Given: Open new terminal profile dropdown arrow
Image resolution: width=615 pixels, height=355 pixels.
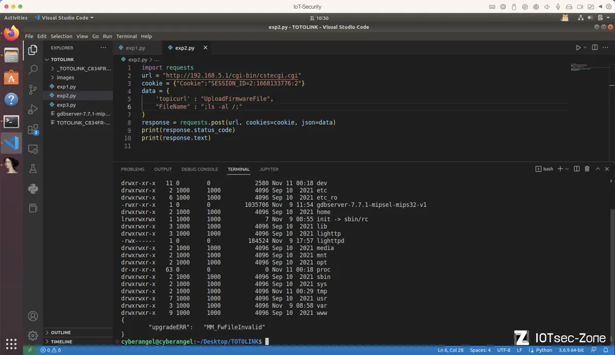Looking at the screenshot, I should [567, 169].
